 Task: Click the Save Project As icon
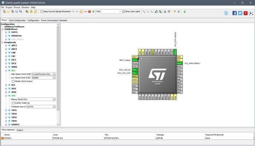coord(21,11)
